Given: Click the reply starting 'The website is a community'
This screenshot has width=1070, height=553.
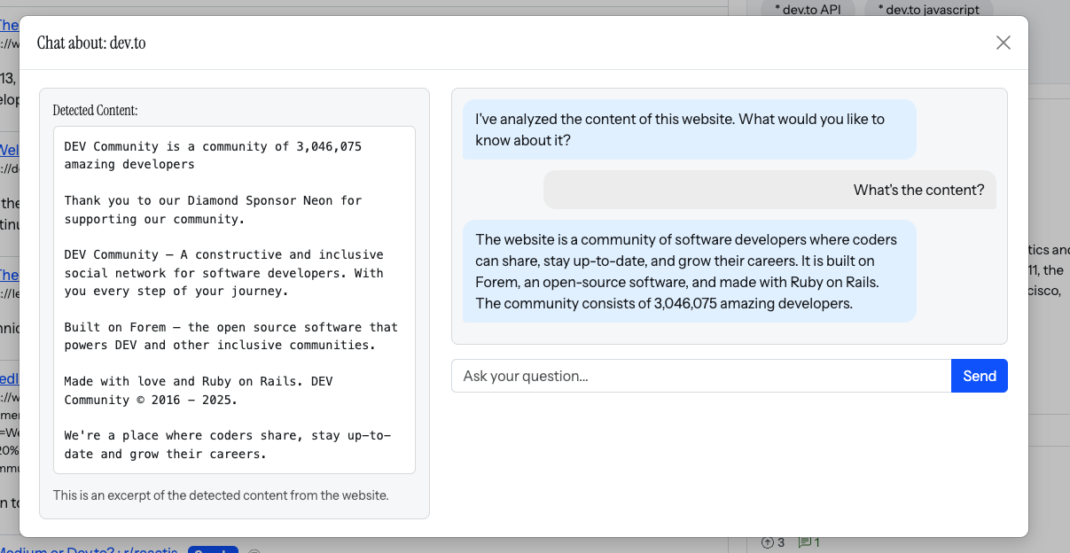Looking at the screenshot, I should 689,271.
